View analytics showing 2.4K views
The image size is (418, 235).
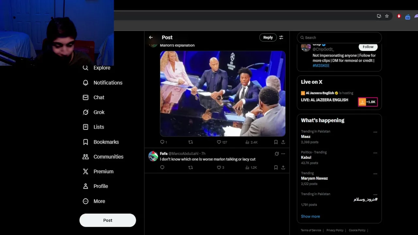[251, 142]
